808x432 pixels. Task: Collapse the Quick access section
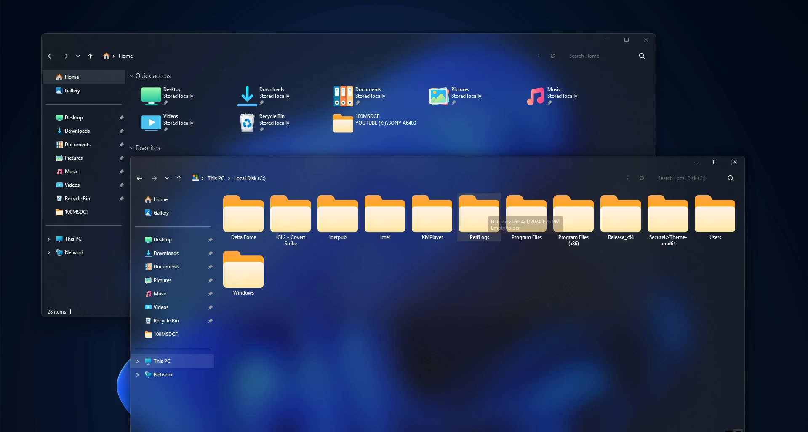[131, 76]
